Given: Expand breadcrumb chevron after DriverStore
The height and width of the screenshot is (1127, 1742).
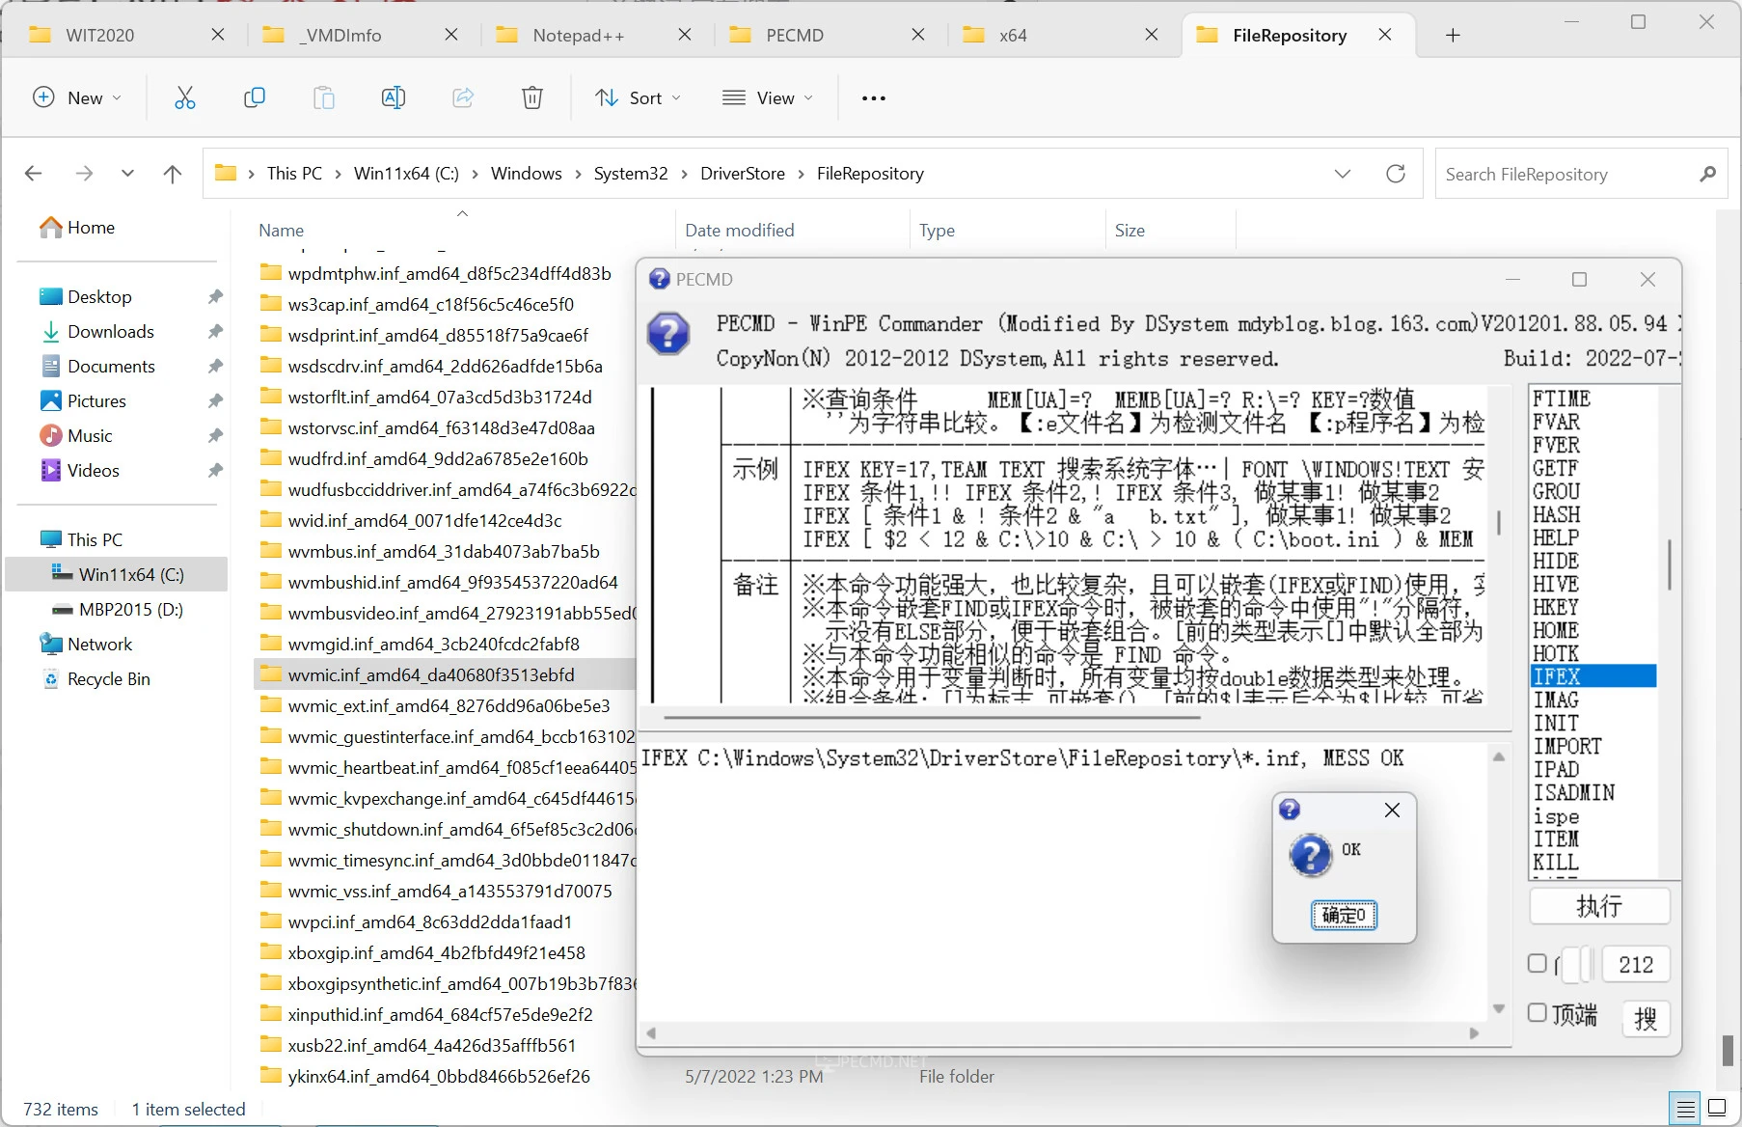Looking at the screenshot, I should click(802, 174).
